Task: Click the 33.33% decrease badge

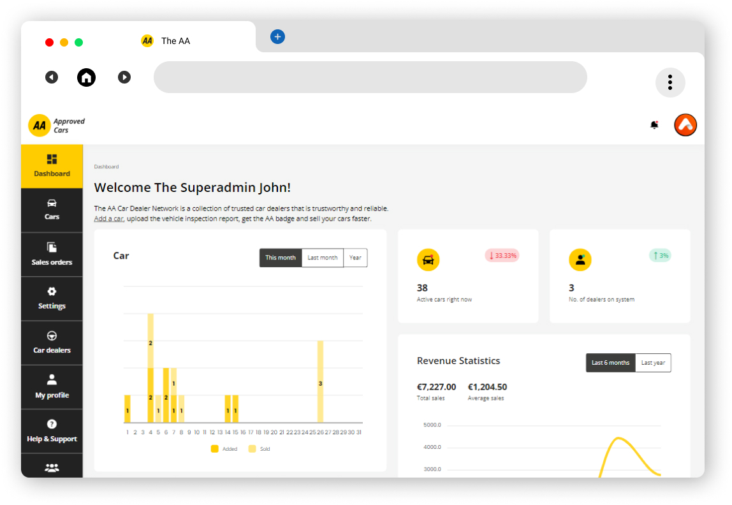Action: [x=502, y=255]
